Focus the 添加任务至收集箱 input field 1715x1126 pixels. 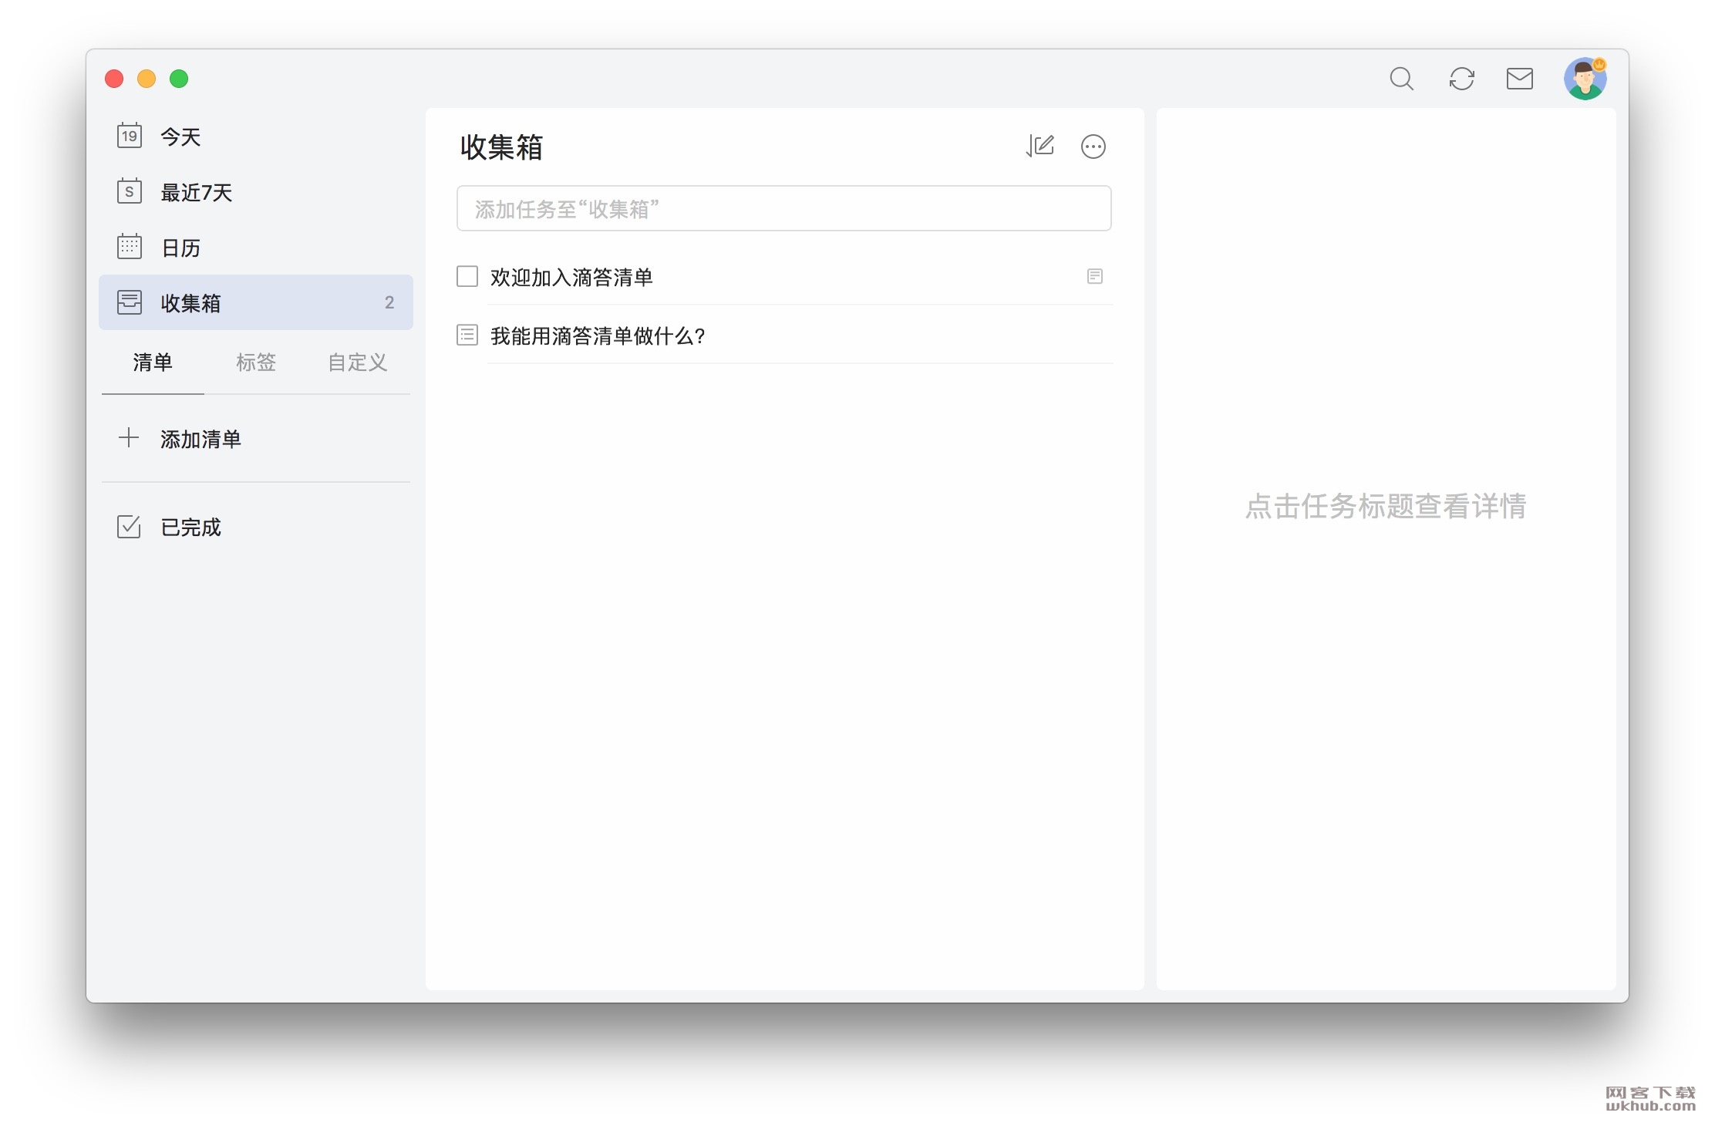[783, 208]
